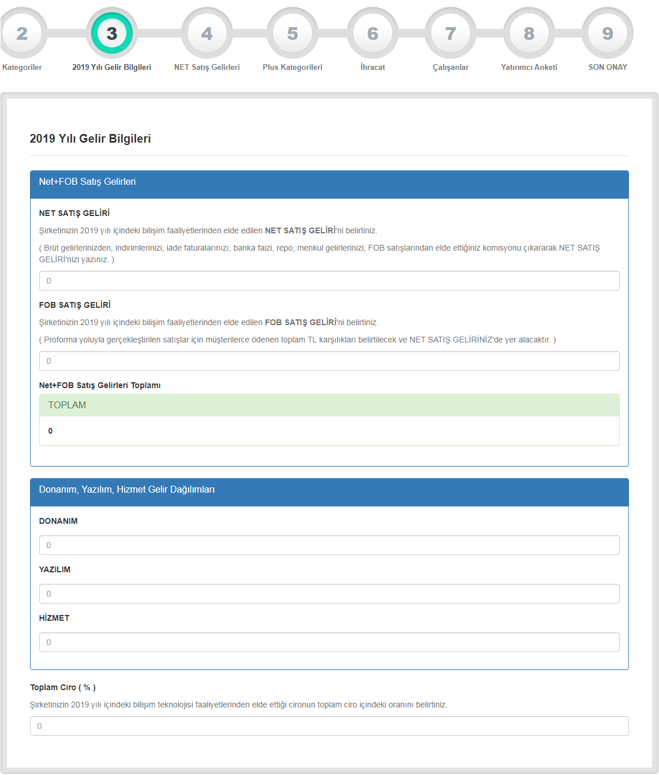Switch to NET Satış Gelirleri tab label

207,67
